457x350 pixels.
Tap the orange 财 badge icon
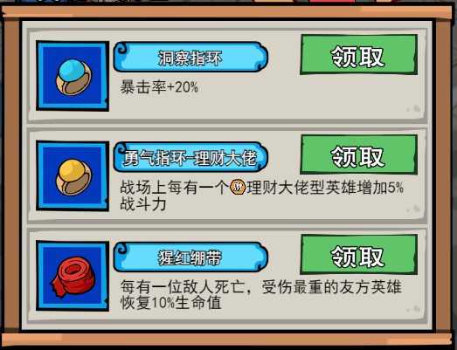[x=238, y=188]
